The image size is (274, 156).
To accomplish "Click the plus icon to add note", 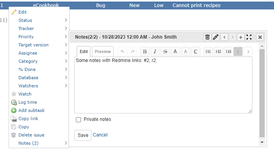I will (241, 37).
